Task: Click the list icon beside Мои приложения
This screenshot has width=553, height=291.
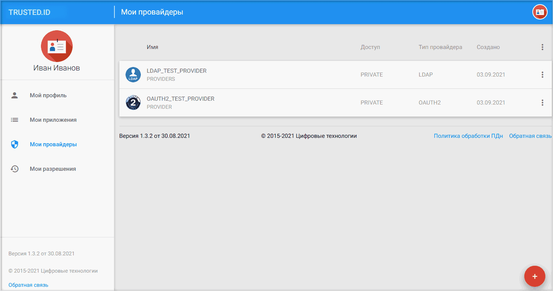Action: (x=15, y=120)
